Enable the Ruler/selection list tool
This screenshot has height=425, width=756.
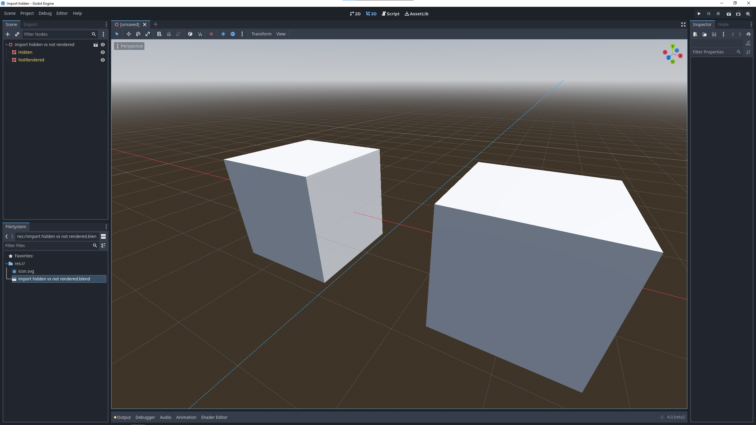[x=159, y=34]
